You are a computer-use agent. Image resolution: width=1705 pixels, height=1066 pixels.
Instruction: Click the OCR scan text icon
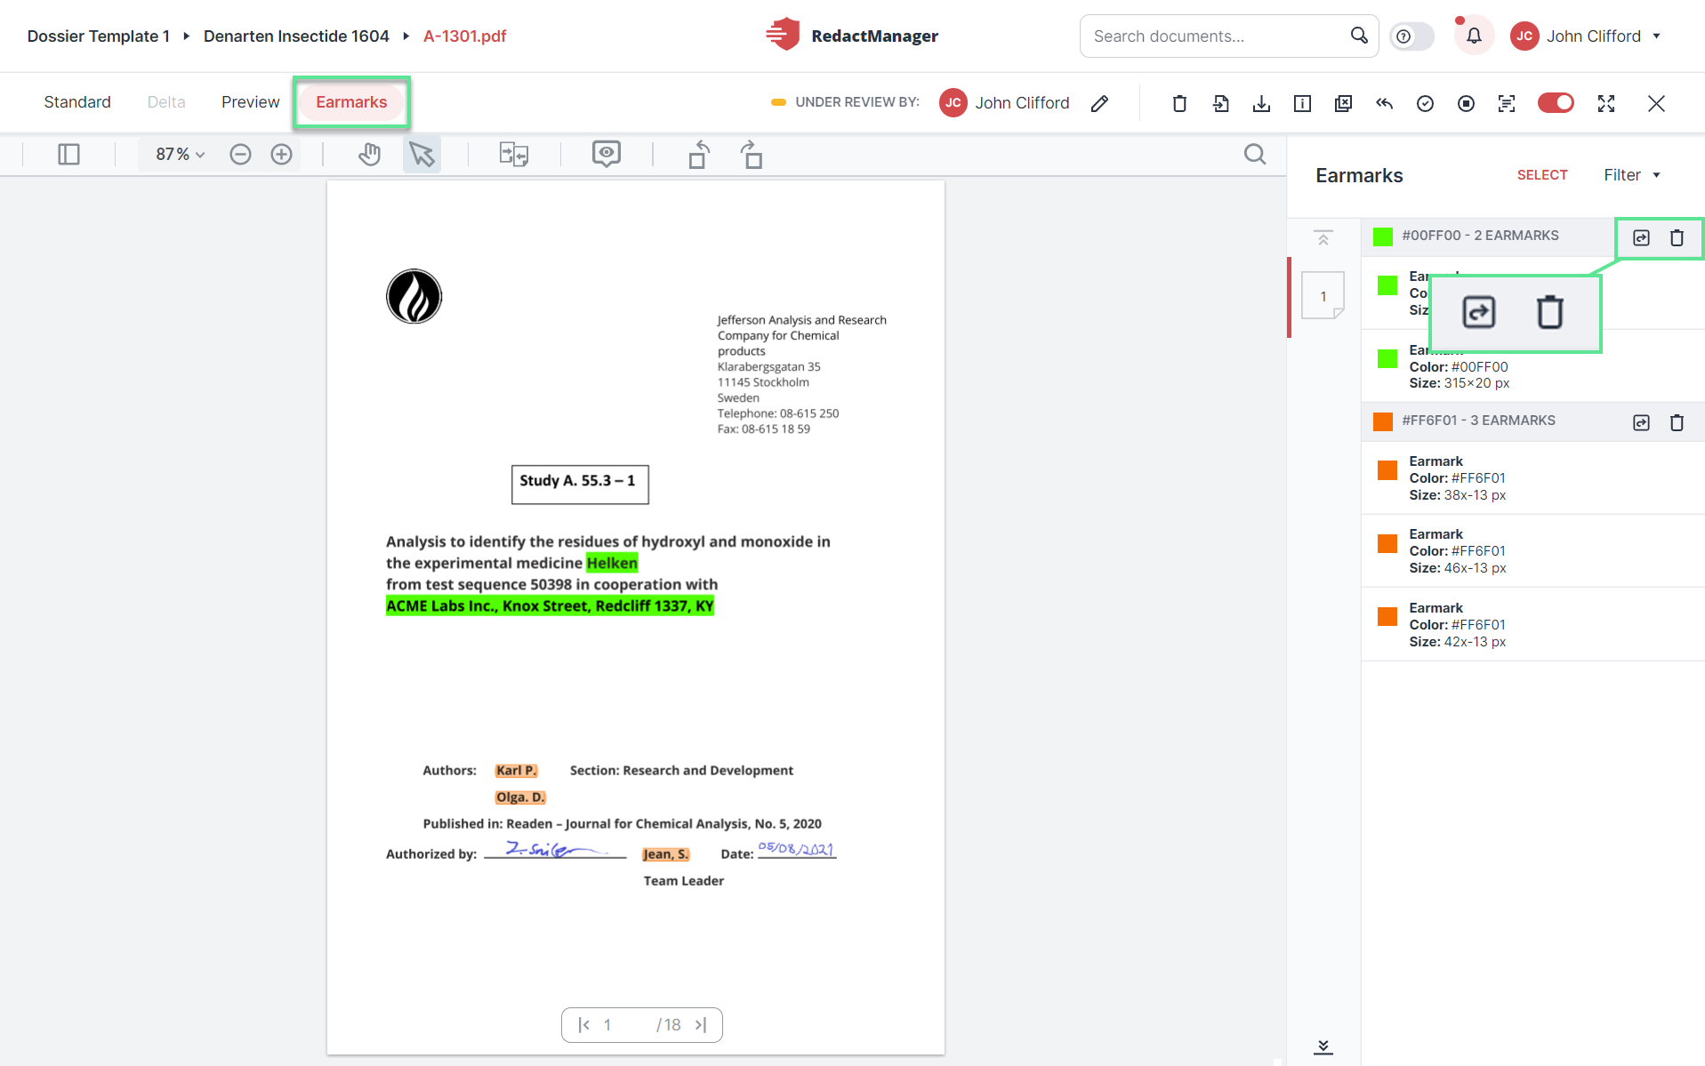(x=1507, y=103)
